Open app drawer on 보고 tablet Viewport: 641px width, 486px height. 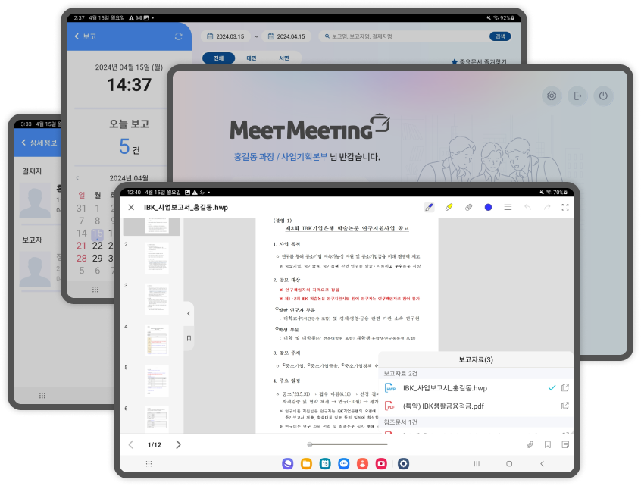click(95, 289)
